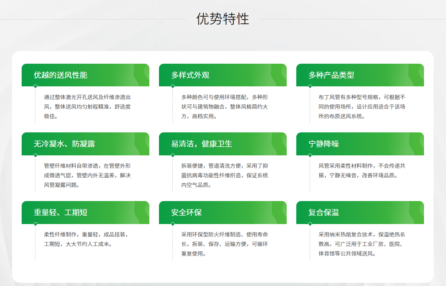Click the 多种产品类型 green banner
446x286 pixels.
(x=360, y=75)
